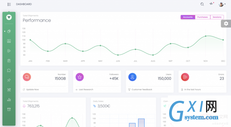Viewport: 231px width, 127px height.
Task: Click the 150,000 users value
Action: tap(164, 78)
